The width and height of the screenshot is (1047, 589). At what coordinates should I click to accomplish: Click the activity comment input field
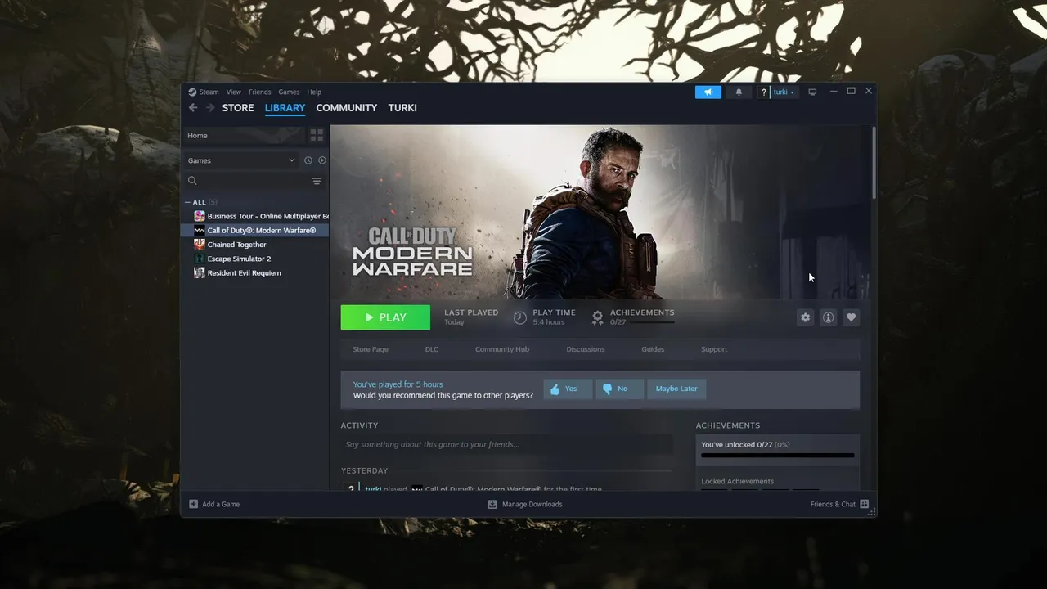(x=507, y=444)
